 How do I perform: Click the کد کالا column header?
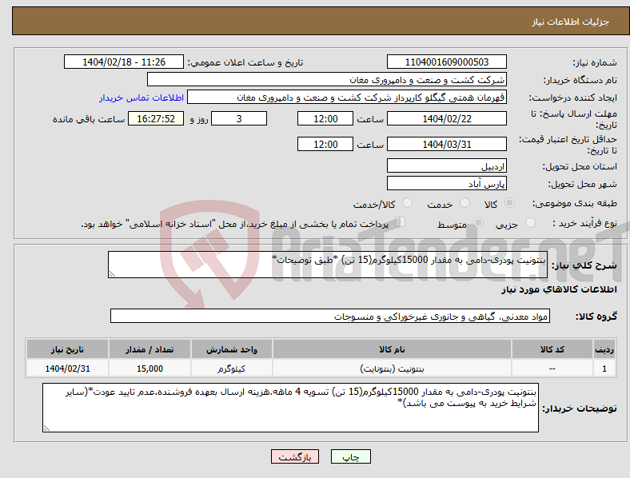[552, 349]
